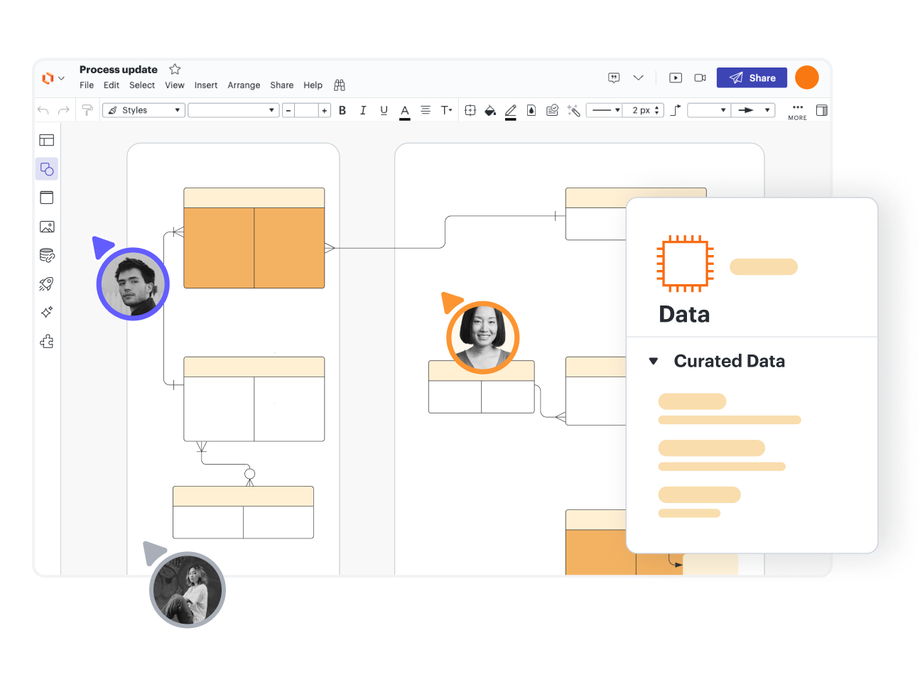
Task: Toggle italic text formatting
Action: pyautogui.click(x=363, y=110)
